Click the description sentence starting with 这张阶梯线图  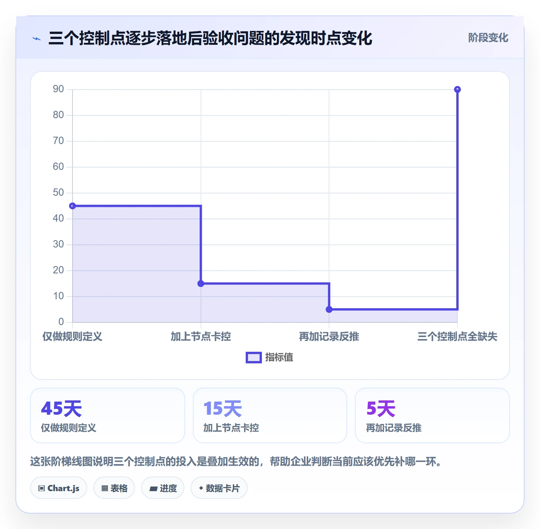tap(236, 461)
